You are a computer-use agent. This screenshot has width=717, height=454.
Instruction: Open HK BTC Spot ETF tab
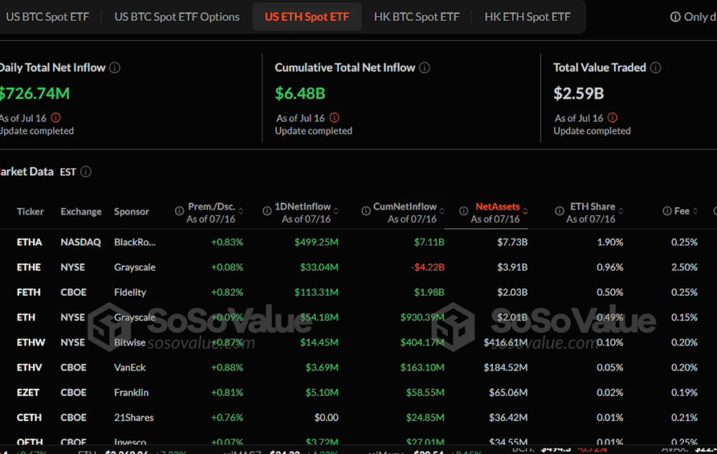417,17
